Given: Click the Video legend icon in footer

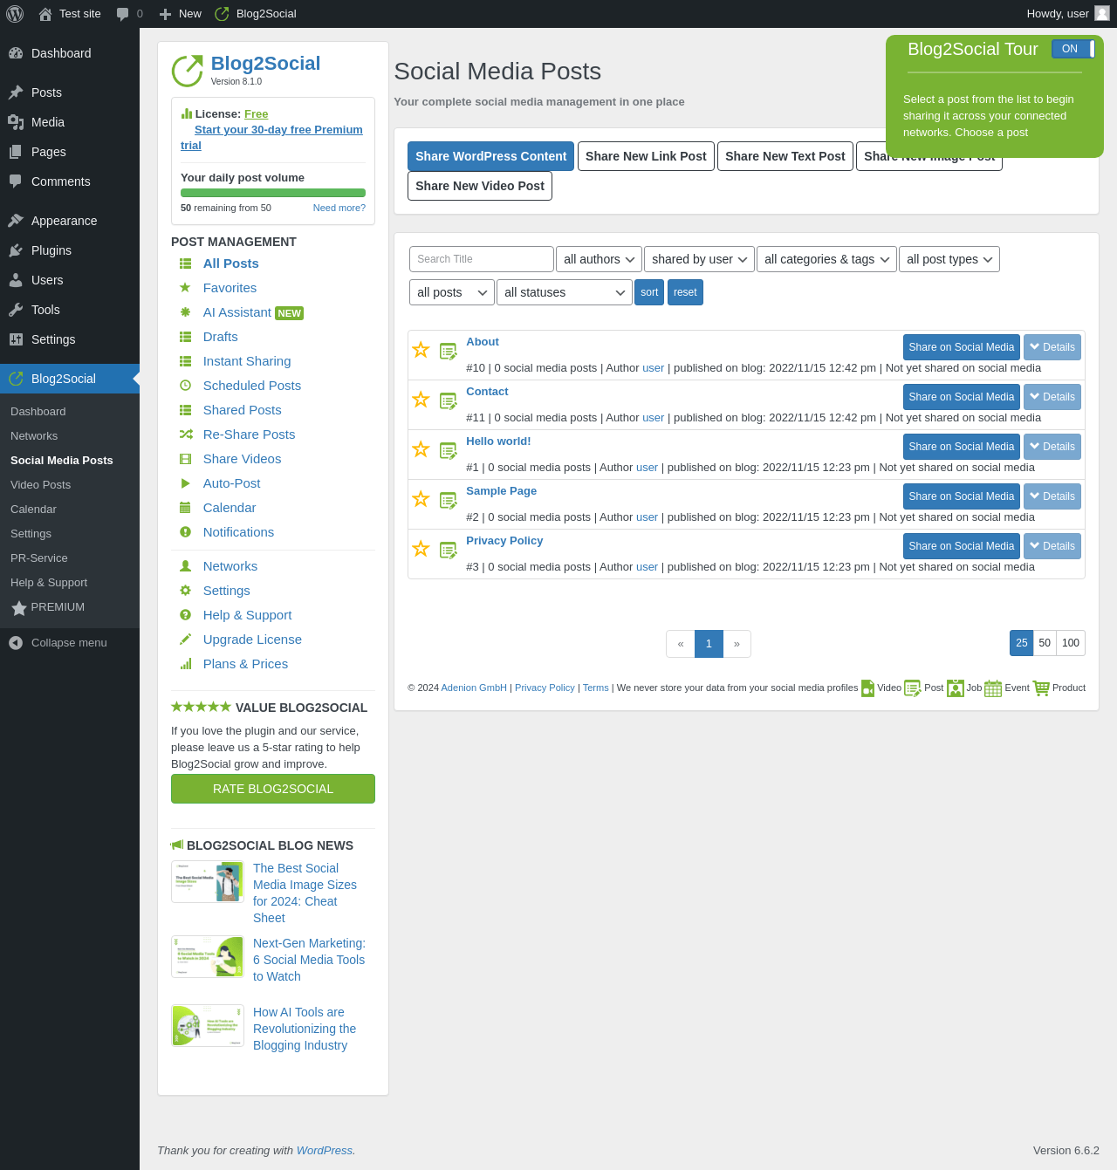Looking at the screenshot, I should click(x=867, y=688).
